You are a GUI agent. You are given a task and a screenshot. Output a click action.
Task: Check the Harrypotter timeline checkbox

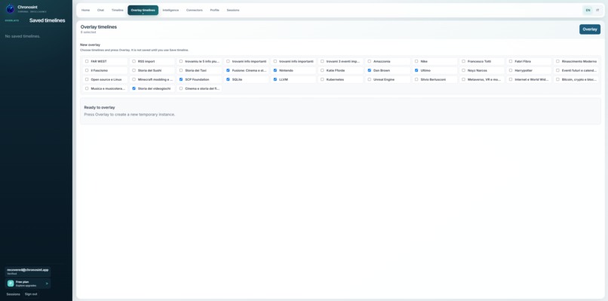[x=511, y=70]
